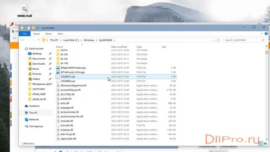Expand the chevron after Windows breadcrumb
Image resolution: width=270 pixels, height=152 pixels.
click(x=97, y=40)
